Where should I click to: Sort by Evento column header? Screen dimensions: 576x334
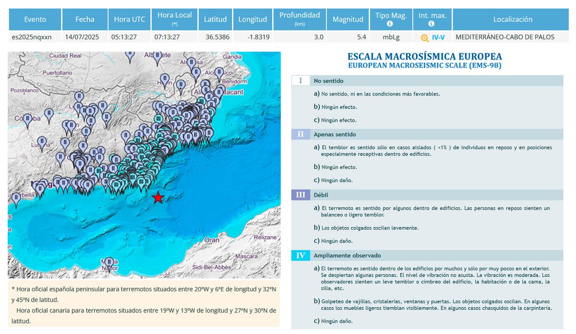point(35,19)
